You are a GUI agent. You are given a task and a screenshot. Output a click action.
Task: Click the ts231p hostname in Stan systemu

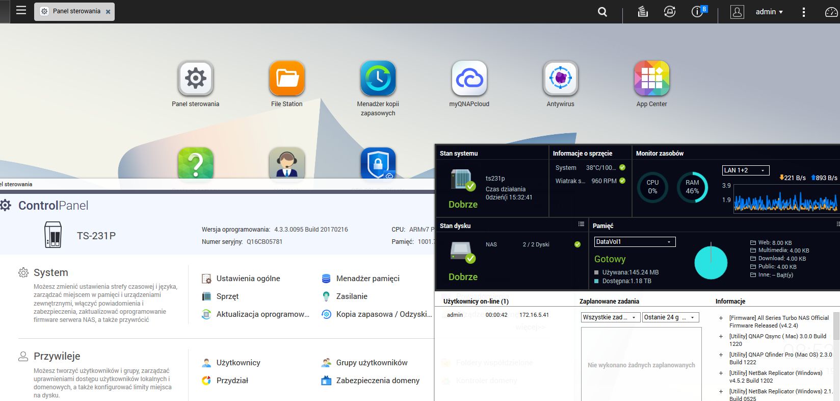(495, 179)
